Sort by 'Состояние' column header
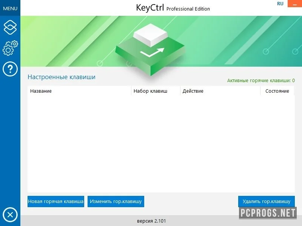 coord(277,91)
